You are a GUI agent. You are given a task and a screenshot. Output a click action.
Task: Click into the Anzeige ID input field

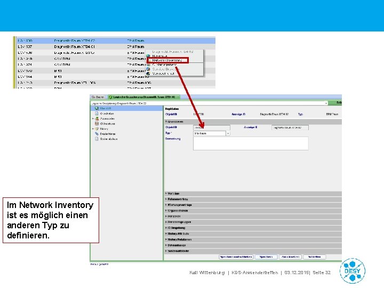290,127
